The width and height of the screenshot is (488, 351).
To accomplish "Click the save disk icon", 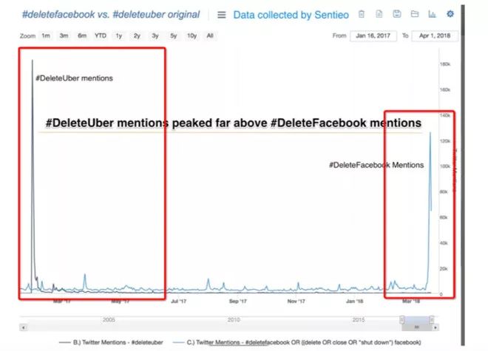I will pos(397,14).
